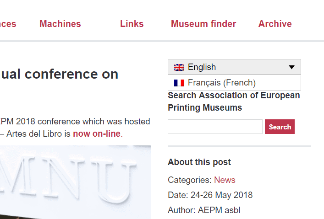Open the Archive menu item

[275, 24]
